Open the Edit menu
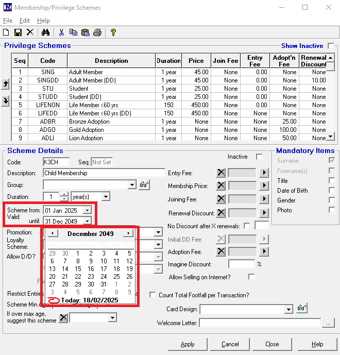The height and width of the screenshot is (355, 340). [24, 21]
